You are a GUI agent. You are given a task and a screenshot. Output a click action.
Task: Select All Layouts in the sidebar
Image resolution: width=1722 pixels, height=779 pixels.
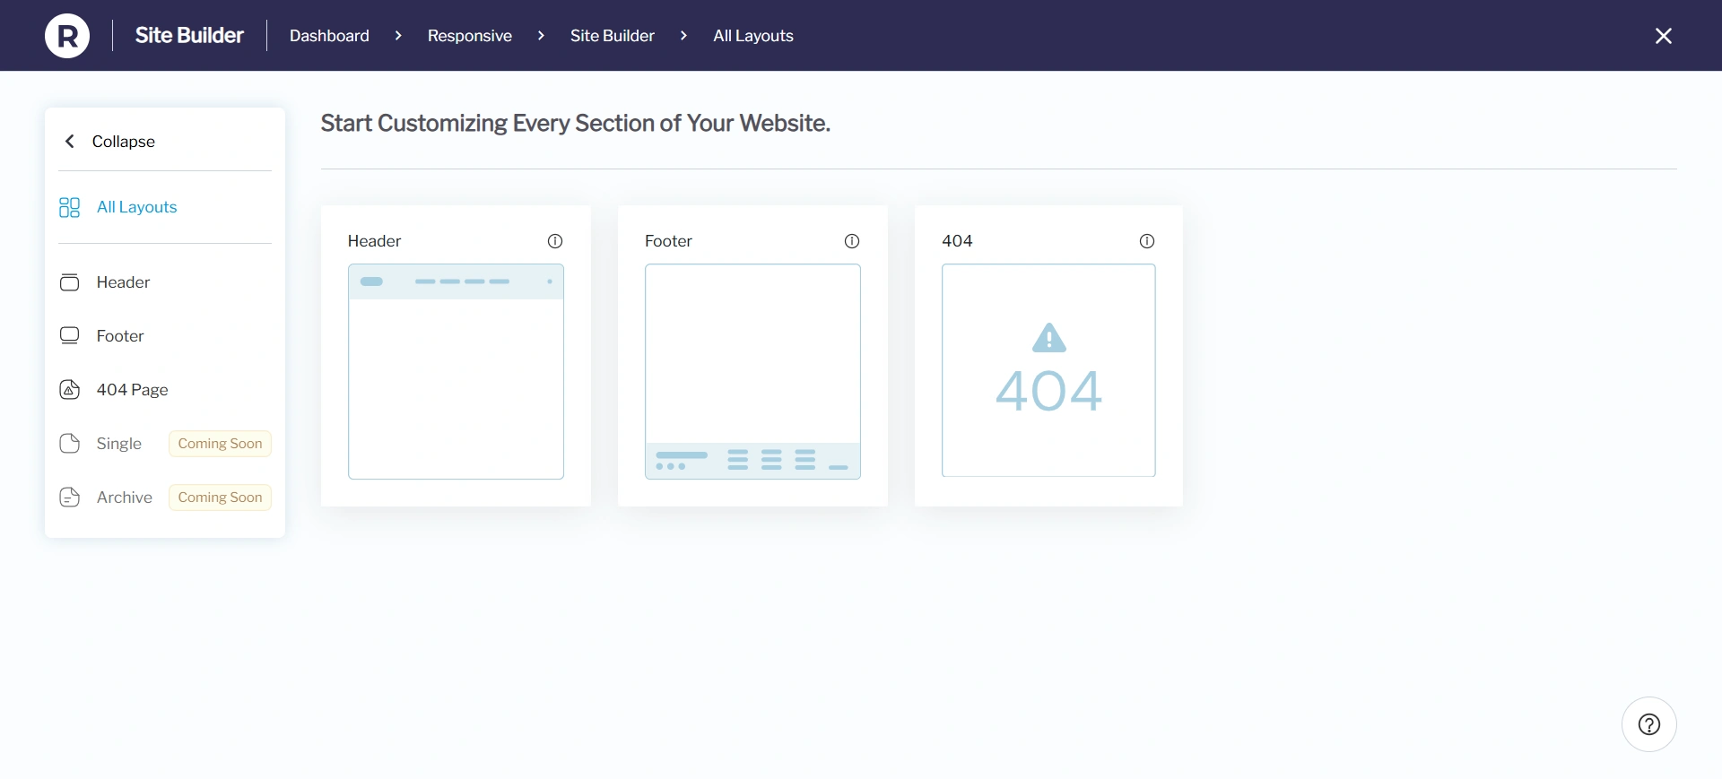[136, 207]
